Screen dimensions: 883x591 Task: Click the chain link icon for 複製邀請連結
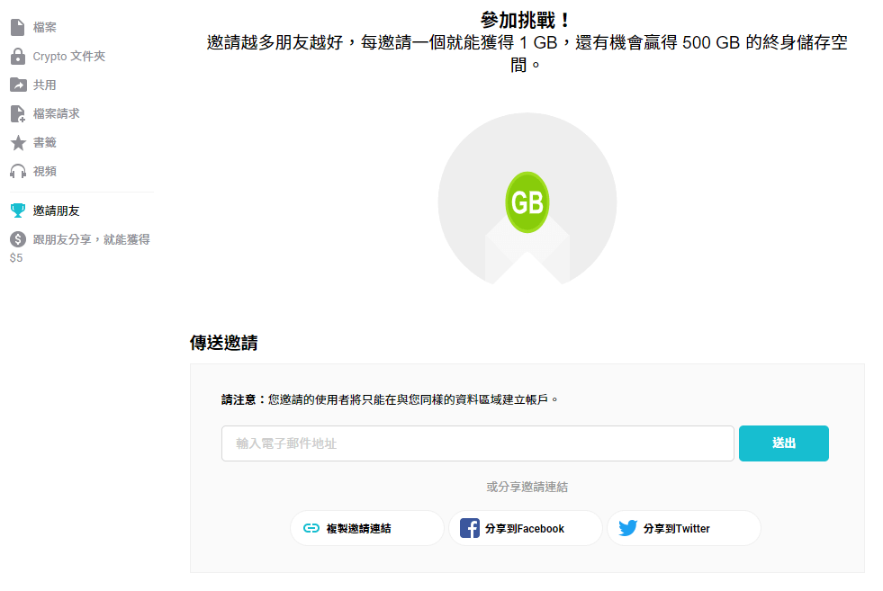tap(311, 528)
